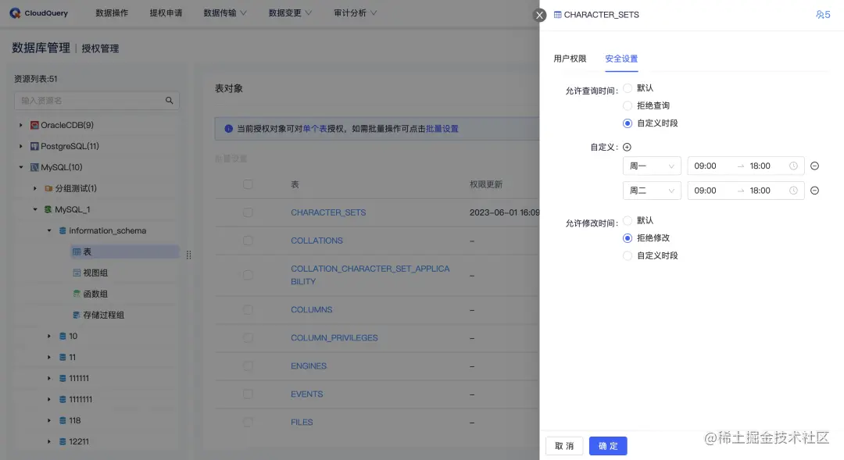
Task: Click the schema icon for database 111111
Action: pyautogui.click(x=63, y=378)
